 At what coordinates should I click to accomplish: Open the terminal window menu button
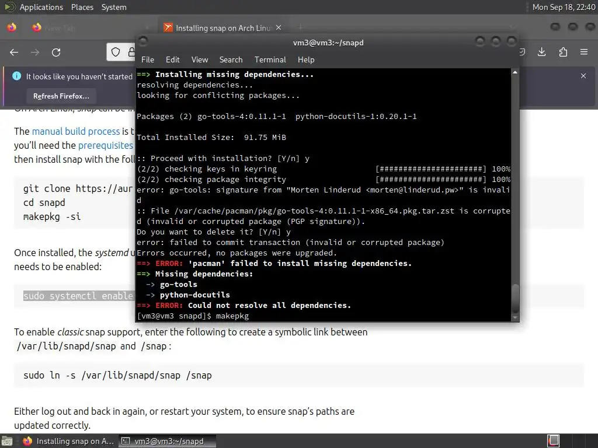tap(142, 41)
